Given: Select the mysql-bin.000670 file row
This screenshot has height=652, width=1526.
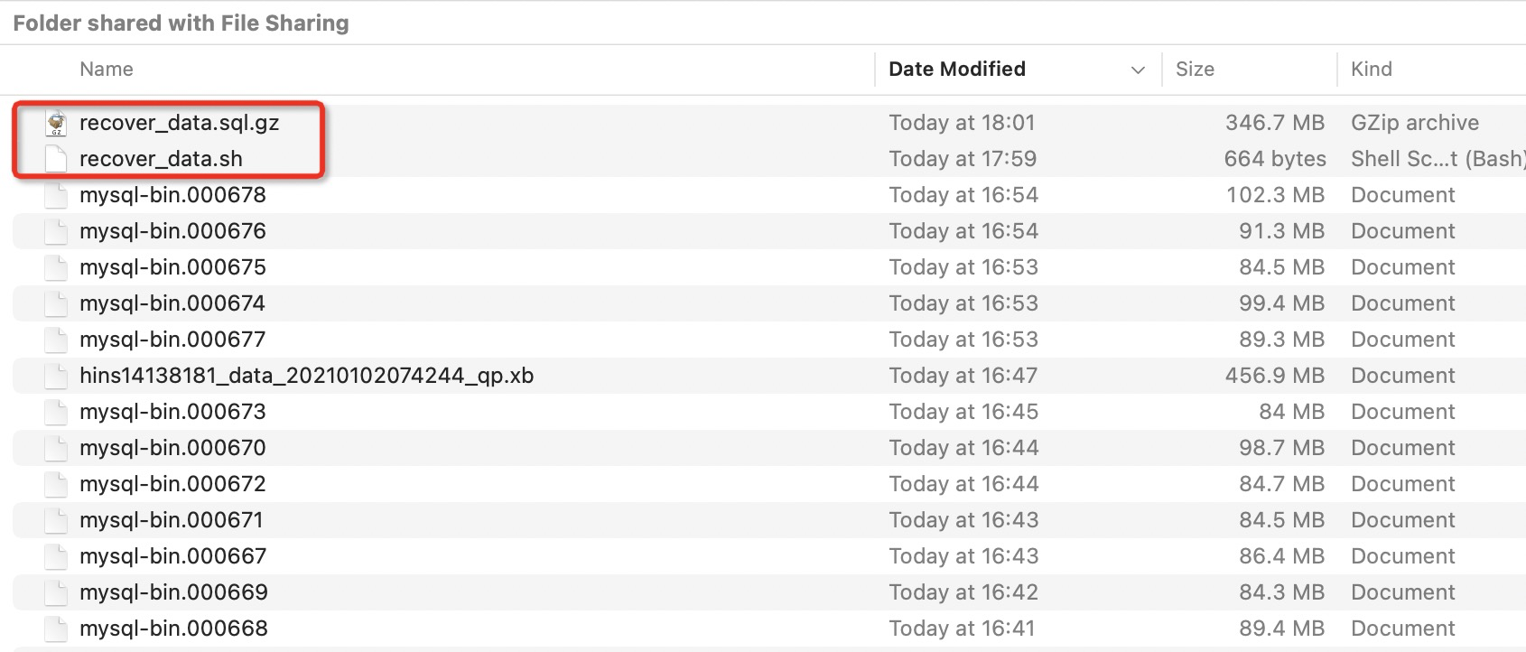Looking at the screenshot, I should click(172, 448).
